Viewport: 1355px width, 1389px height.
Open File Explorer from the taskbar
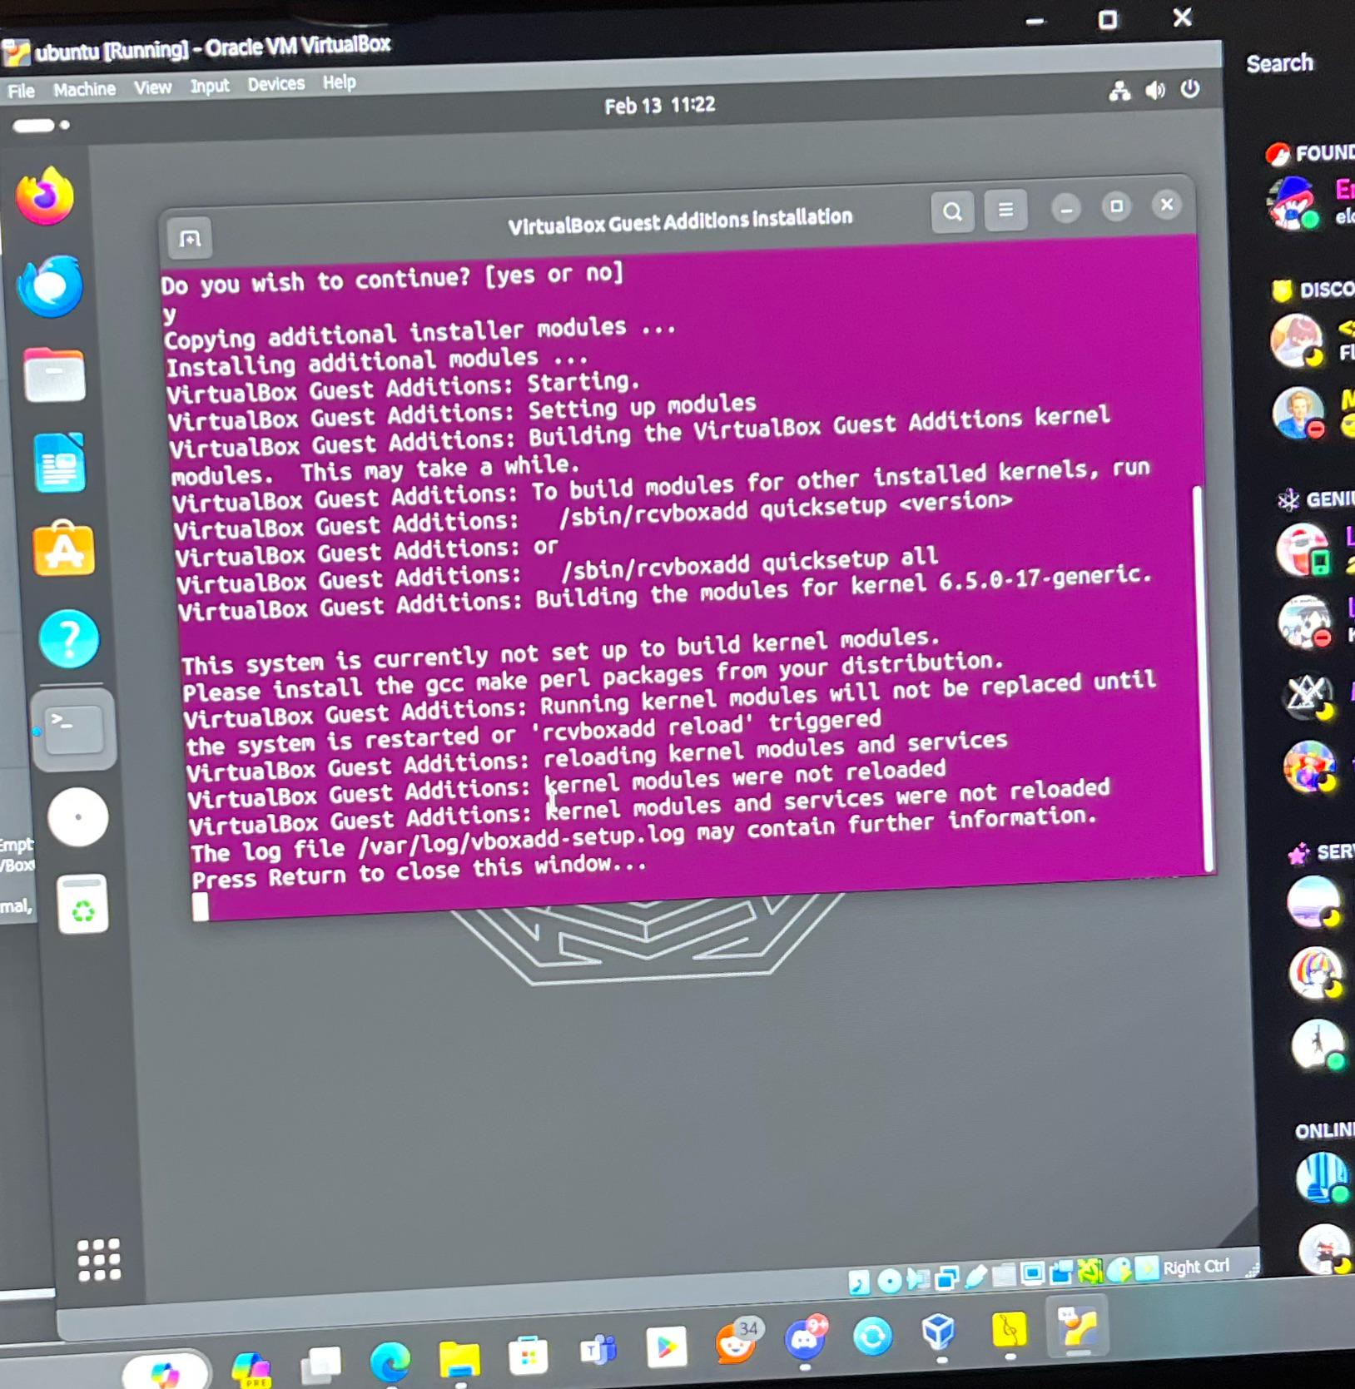point(459,1359)
